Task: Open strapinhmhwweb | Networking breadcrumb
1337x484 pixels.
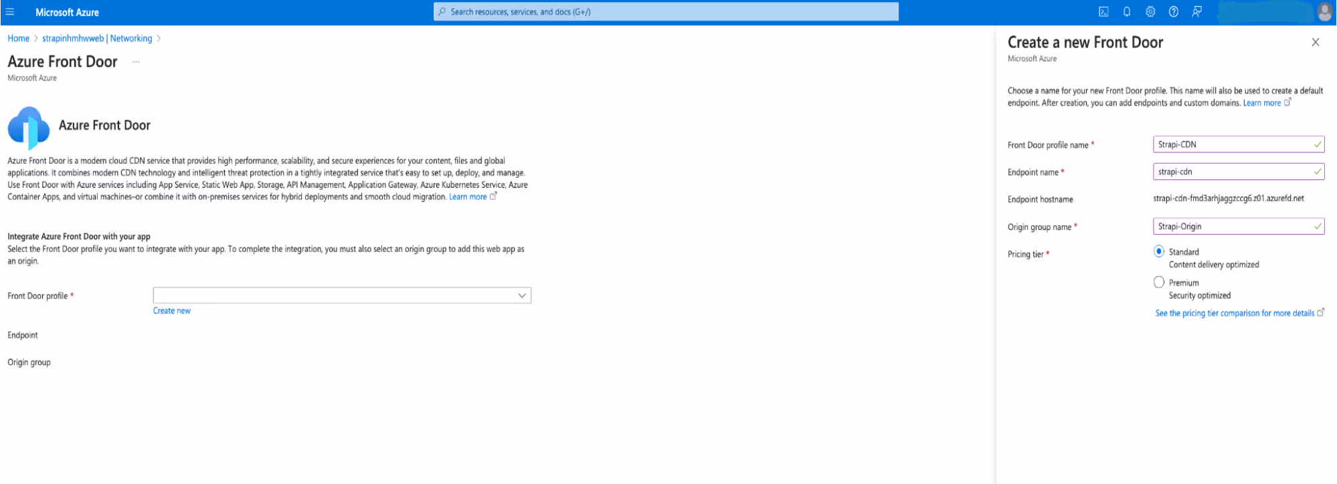Action: (97, 38)
